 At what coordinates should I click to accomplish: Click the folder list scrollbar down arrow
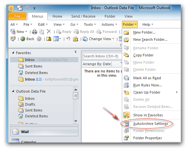coord(76,121)
